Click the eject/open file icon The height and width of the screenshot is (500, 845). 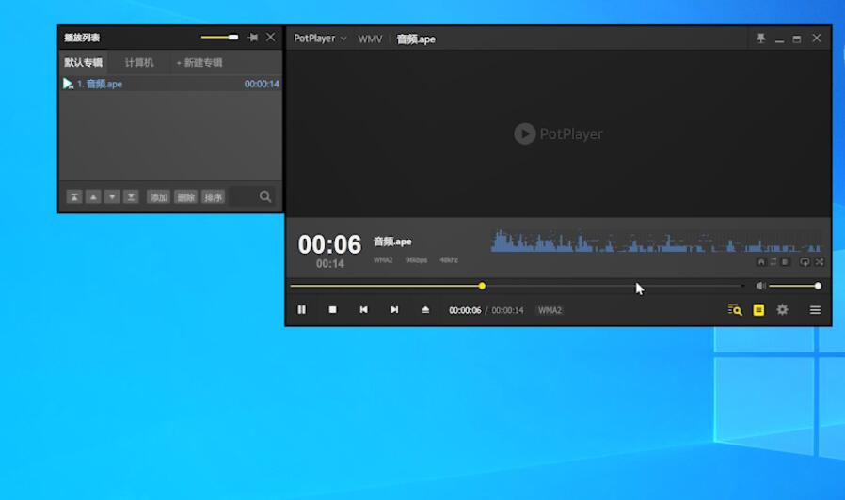pos(425,309)
